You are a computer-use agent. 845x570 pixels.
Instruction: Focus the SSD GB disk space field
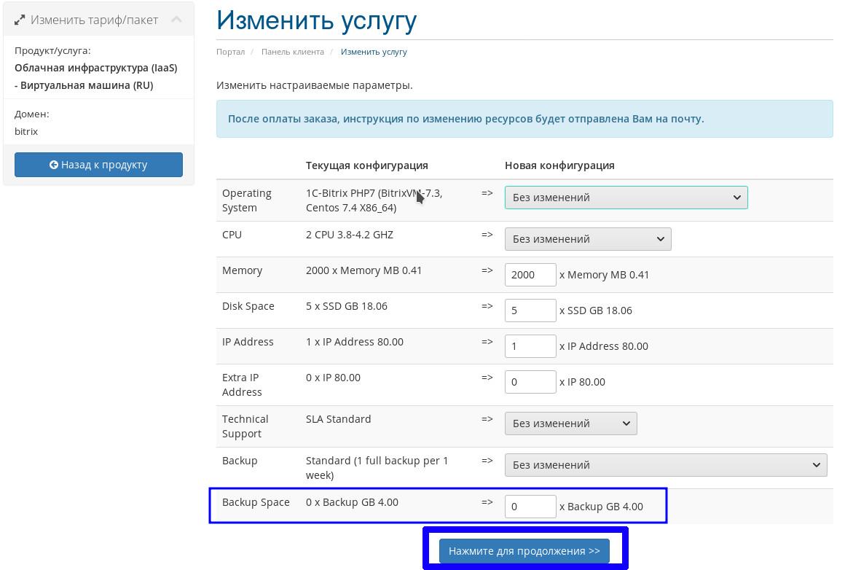[530, 310]
